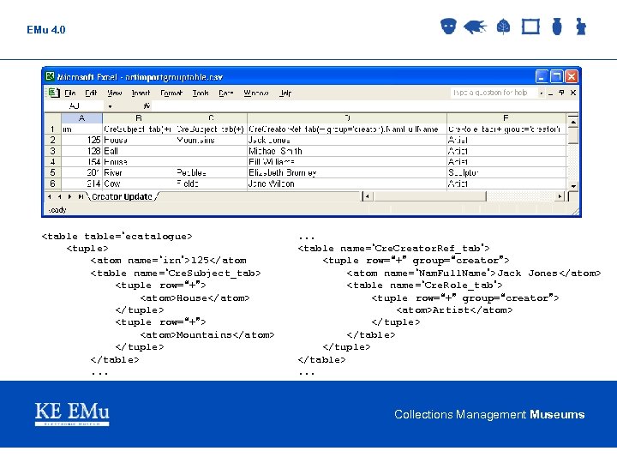The width and height of the screenshot is (617, 463).
Task: Click the cell containing 'Cow'
Action: point(139,183)
